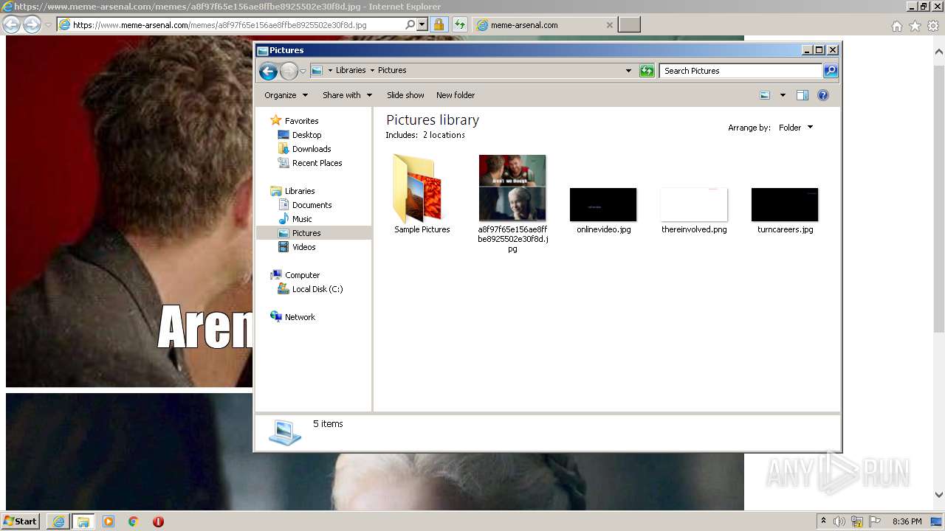Select the onlinevideo.jpg file

coord(603,210)
